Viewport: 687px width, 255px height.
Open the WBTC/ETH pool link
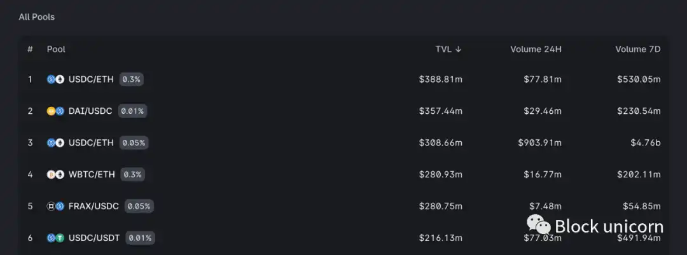pos(92,174)
